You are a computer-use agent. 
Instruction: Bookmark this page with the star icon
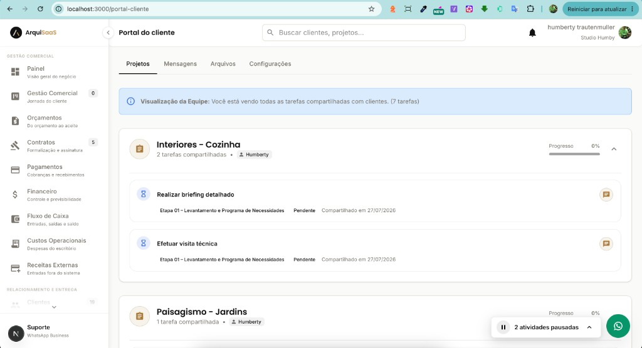[x=371, y=9]
